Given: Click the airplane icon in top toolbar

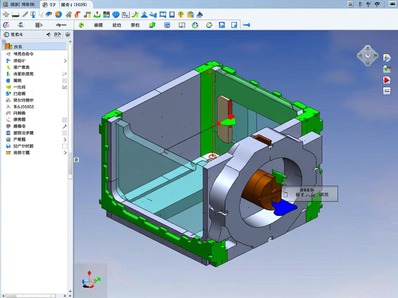Looking at the screenshot, I should tap(6, 14).
